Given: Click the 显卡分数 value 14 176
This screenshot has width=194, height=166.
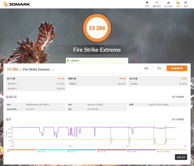Looking at the screenshot, I should tap(61, 78).
